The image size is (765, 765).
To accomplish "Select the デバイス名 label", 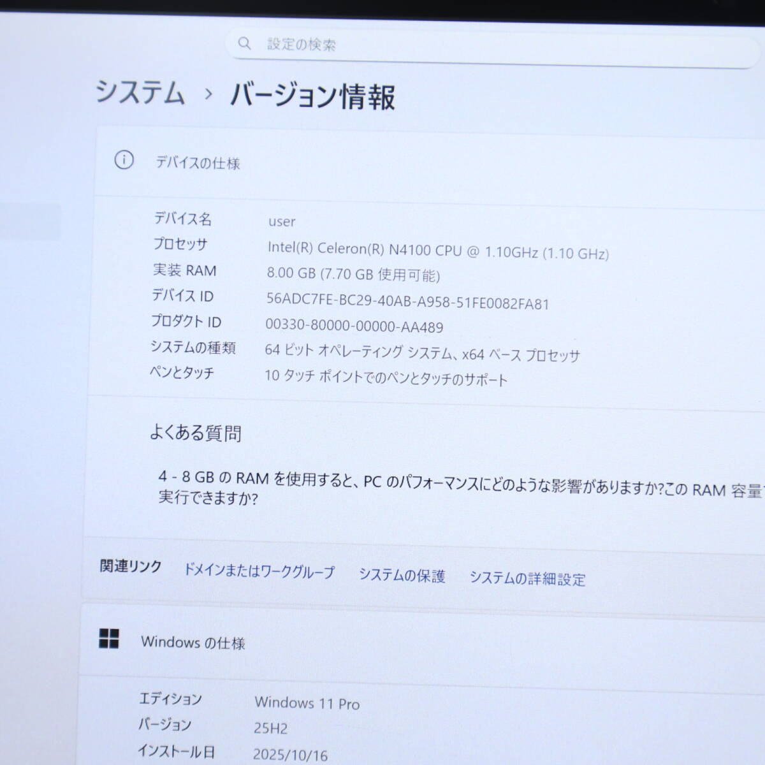I will point(182,219).
